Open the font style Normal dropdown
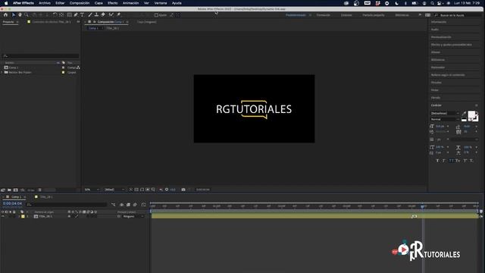485x273 pixels. pos(445,119)
